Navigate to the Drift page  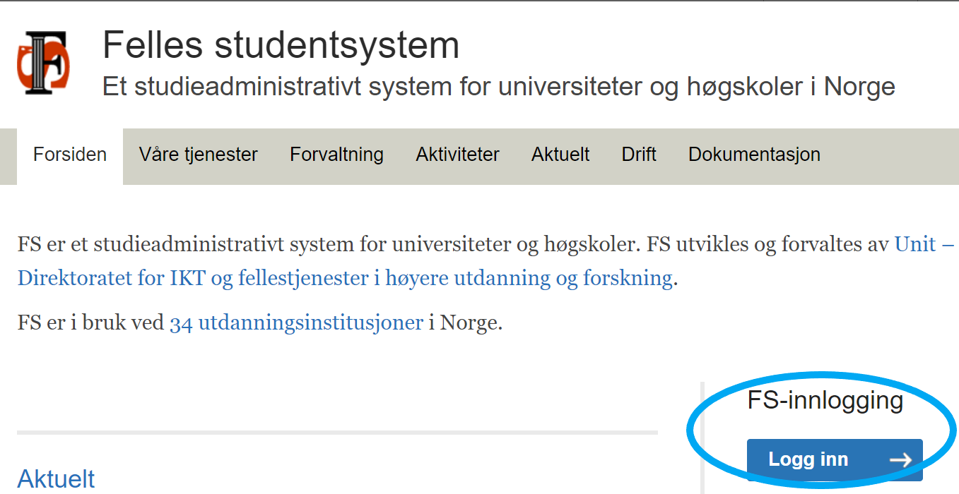coord(639,155)
